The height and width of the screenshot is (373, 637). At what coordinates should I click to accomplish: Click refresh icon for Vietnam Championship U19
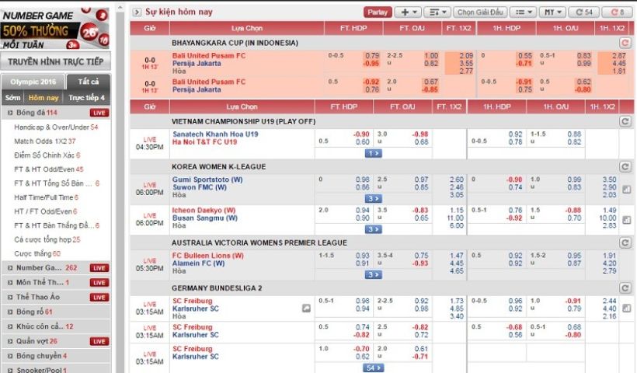[625, 122]
